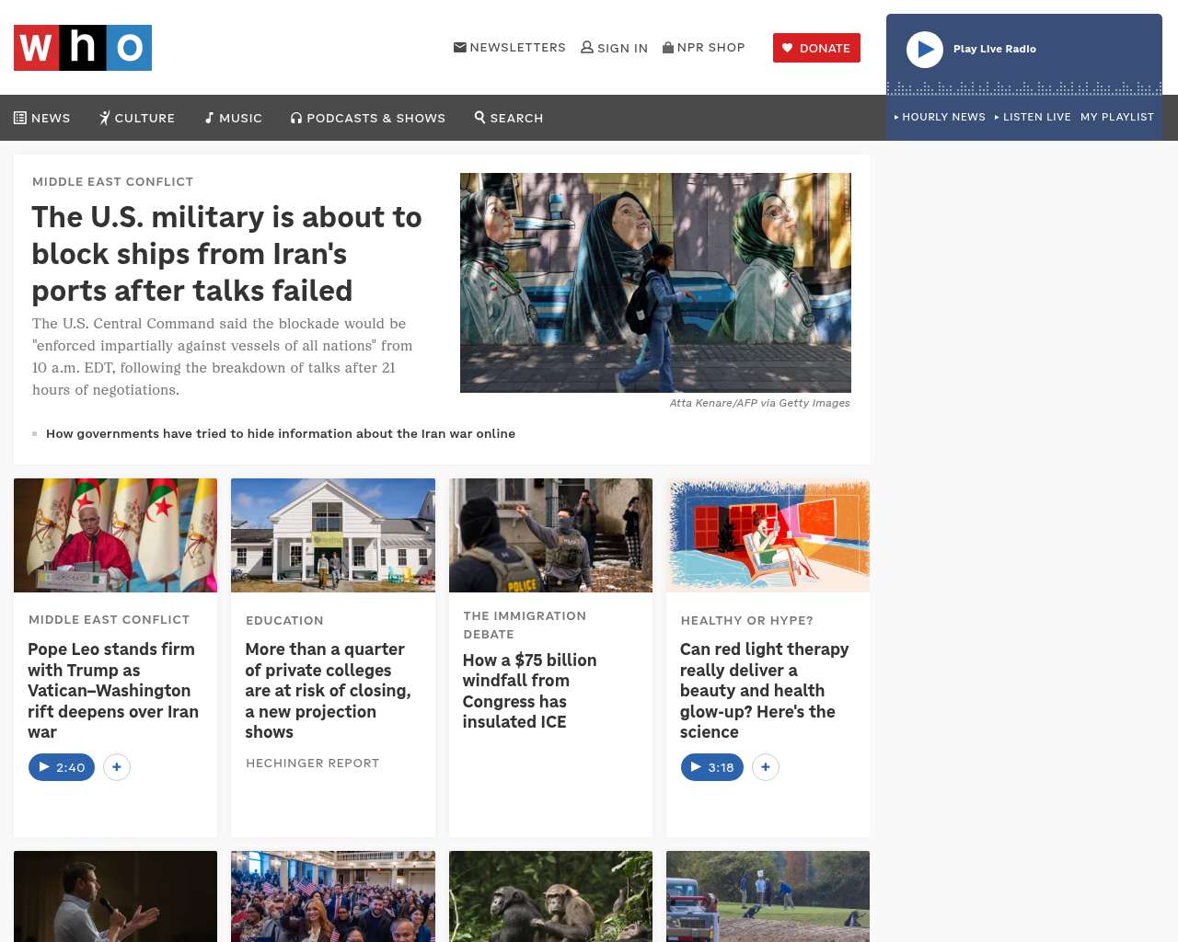This screenshot has height=942, width=1178.
Task: Click the Podcasts headphones icon
Action: 296,118
